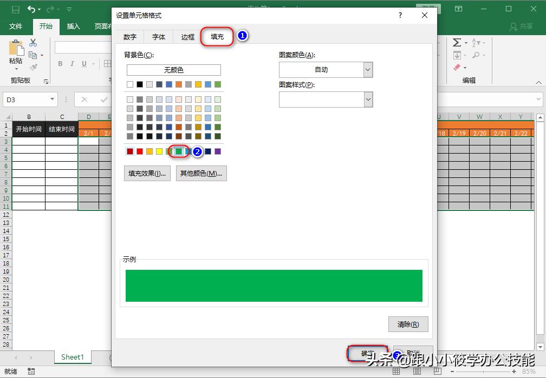This screenshot has height=378, width=546.
Task: Click the 填充效果 fill effects button
Action: [x=147, y=173]
